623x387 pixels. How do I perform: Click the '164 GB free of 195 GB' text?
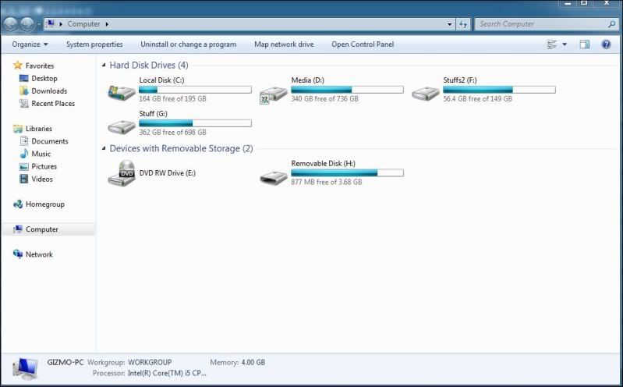click(x=172, y=98)
